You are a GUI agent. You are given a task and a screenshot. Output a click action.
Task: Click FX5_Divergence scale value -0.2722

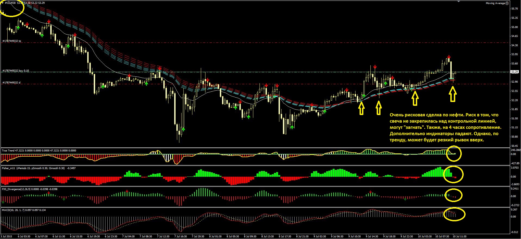click(x=515, y=205)
